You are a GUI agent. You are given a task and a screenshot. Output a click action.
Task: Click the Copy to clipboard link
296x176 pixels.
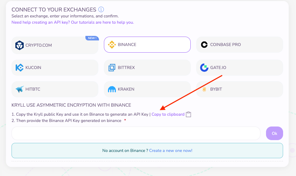(168, 114)
